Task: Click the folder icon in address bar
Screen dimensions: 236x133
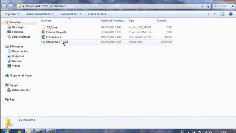Action: [19, 6]
